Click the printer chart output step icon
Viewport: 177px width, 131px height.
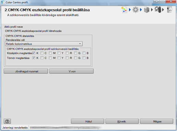pos(147,10)
